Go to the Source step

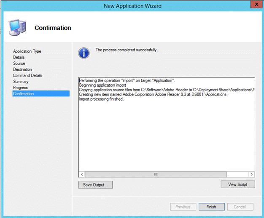click(19, 64)
